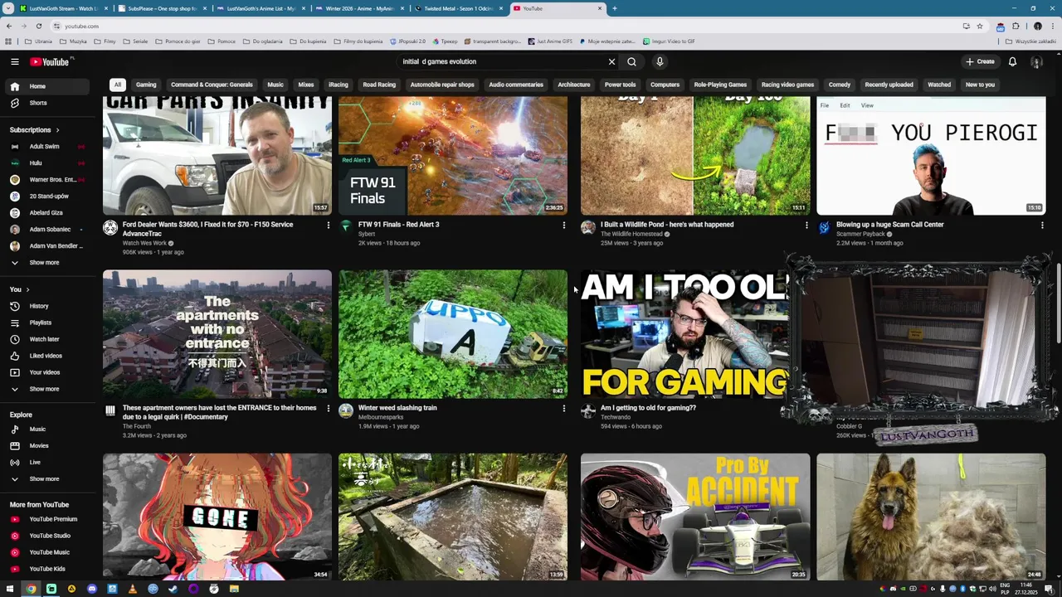This screenshot has height=597, width=1062.
Task: Select the New to you chip
Action: pyautogui.click(x=980, y=85)
